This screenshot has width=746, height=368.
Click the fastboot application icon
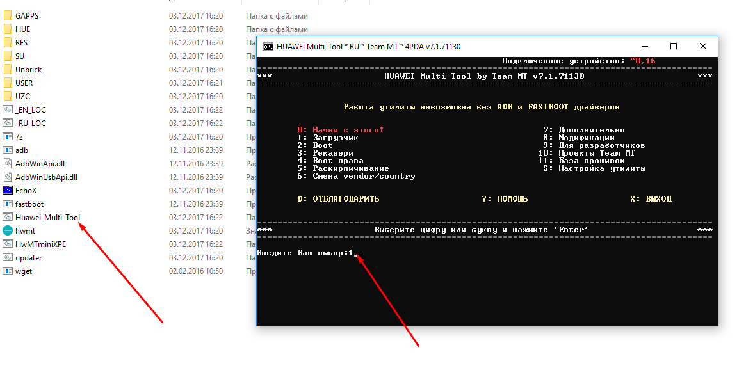pos(8,204)
